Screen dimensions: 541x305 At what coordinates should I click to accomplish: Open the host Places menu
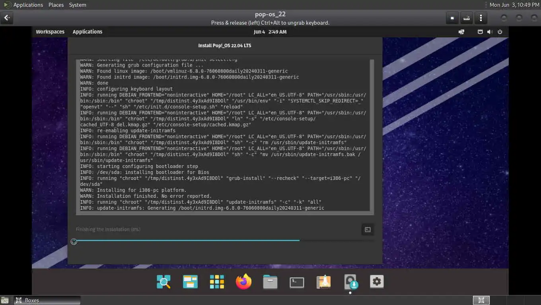point(56,5)
